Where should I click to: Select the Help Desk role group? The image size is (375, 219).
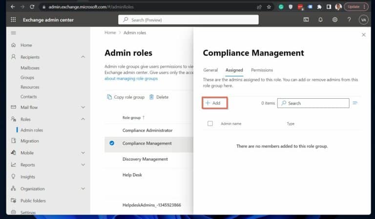[x=132, y=175]
